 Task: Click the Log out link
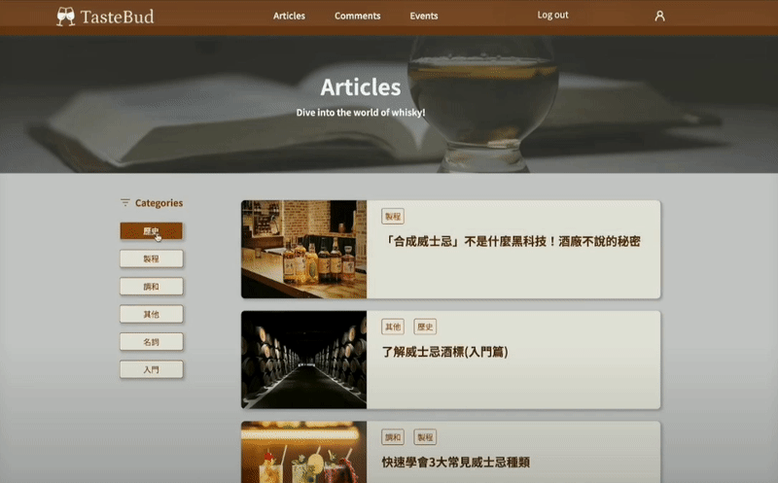[x=552, y=15]
